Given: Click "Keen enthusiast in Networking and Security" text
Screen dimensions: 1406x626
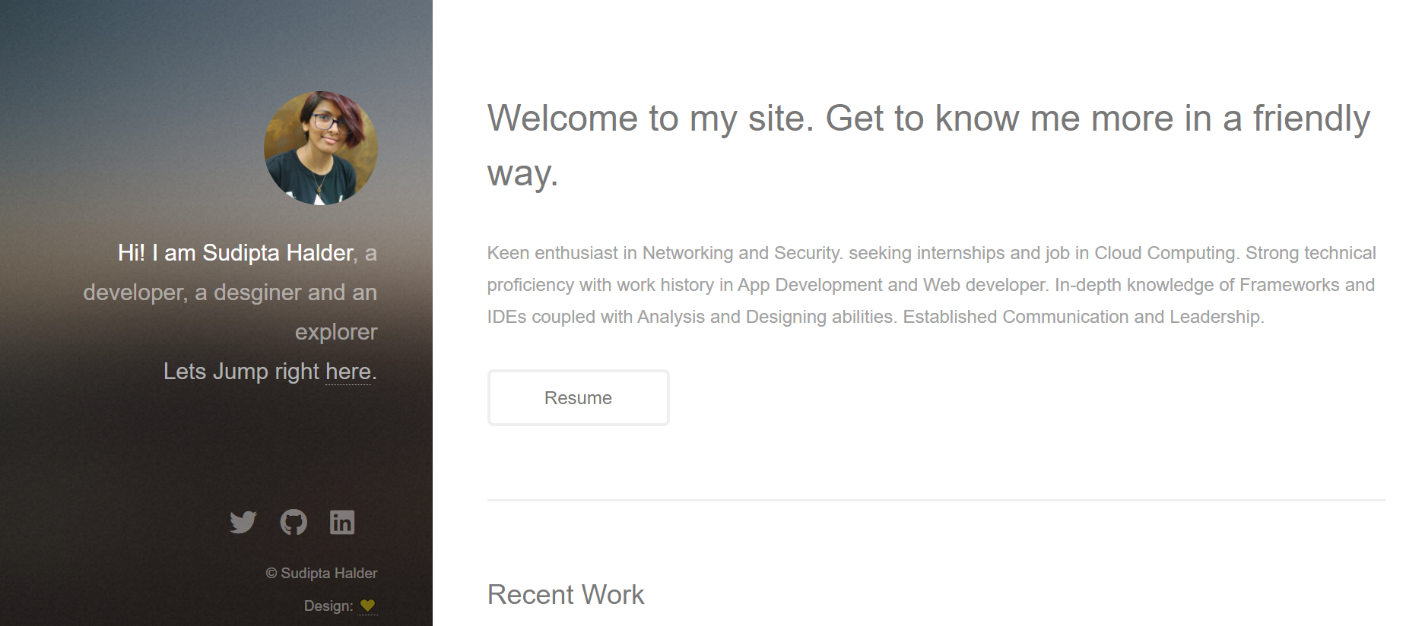Looking at the screenshot, I should 664,253.
